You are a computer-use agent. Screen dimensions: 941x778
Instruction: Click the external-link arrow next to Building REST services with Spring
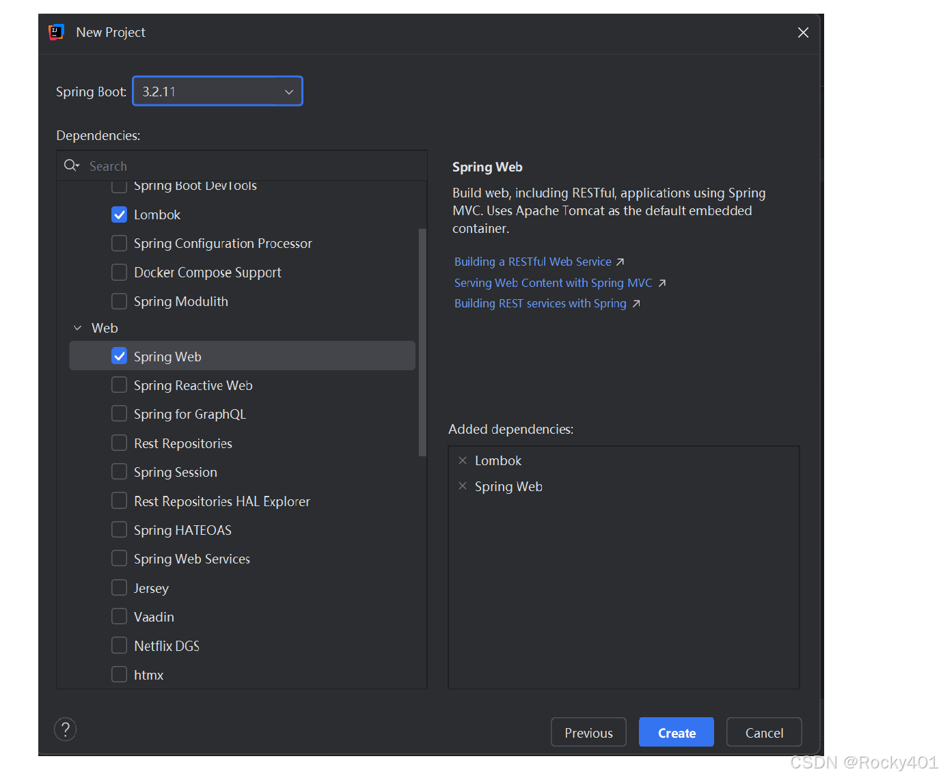click(636, 303)
